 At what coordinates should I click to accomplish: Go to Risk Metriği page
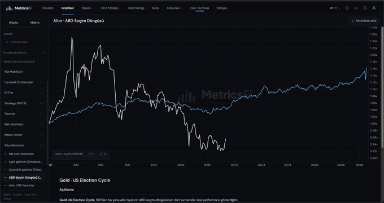click(x=136, y=8)
